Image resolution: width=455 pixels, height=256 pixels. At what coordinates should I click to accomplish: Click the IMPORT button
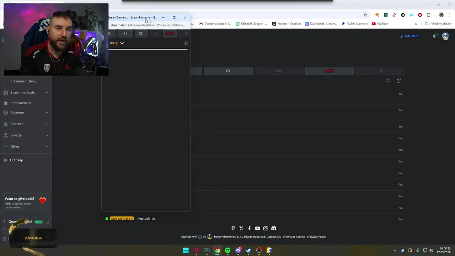pyautogui.click(x=409, y=36)
